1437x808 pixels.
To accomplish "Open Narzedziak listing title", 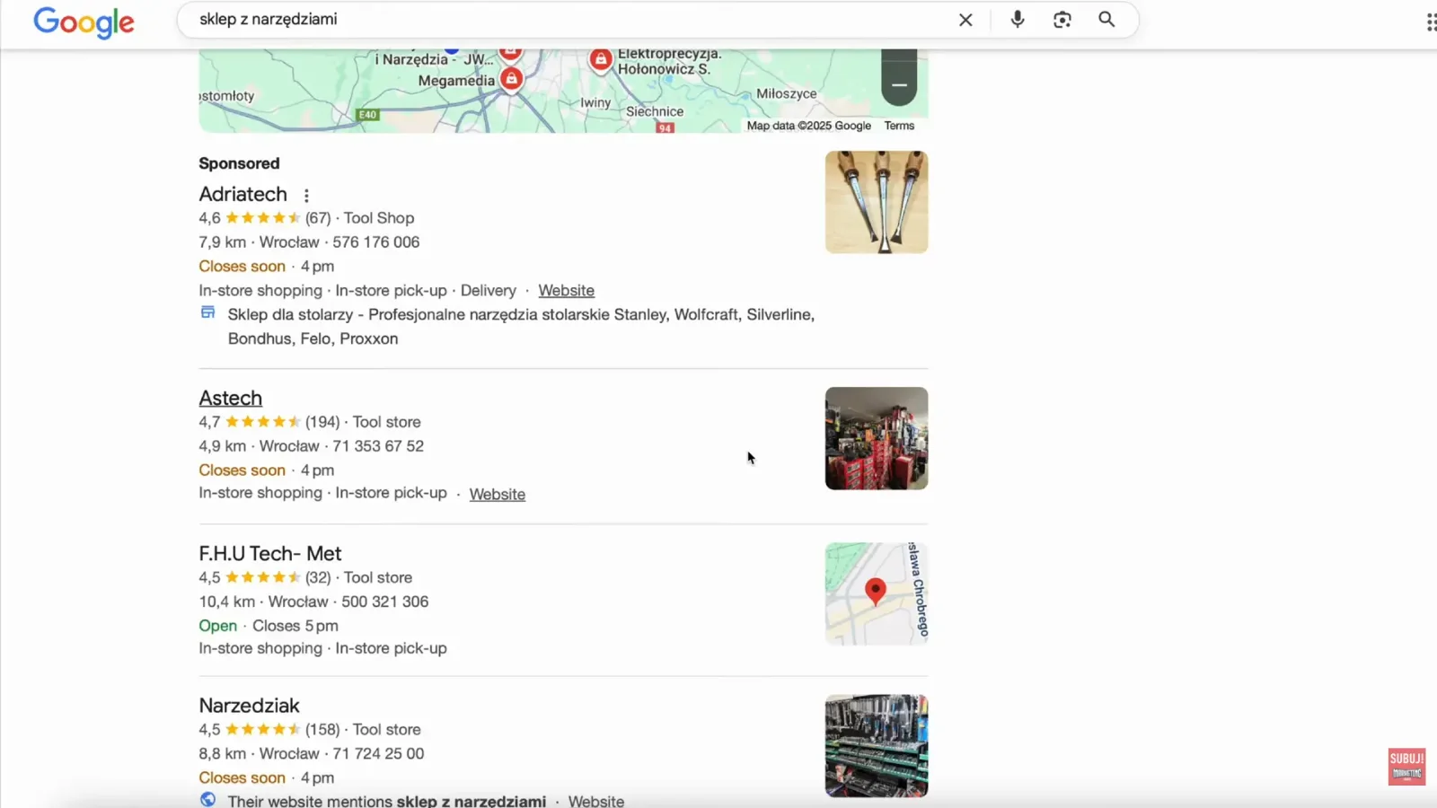I will click(249, 705).
